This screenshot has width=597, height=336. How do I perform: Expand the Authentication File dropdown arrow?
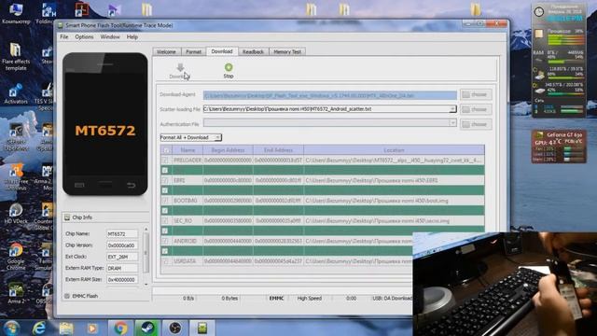[452, 123]
